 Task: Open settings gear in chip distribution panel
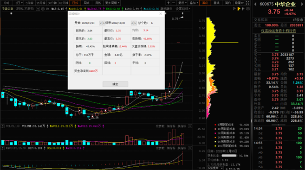248,9
